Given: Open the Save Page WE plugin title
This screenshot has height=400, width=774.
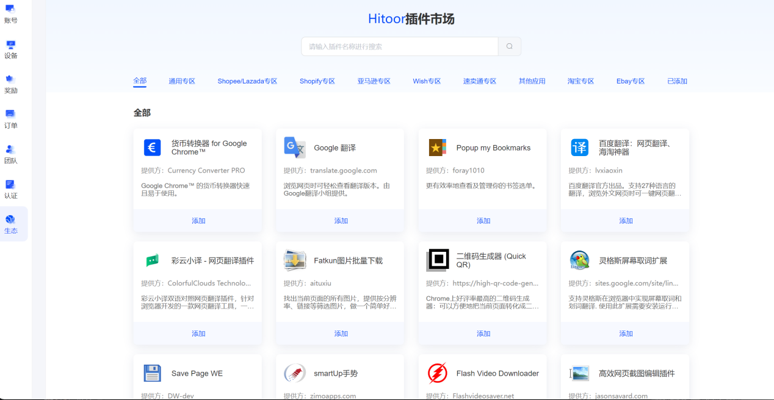Looking at the screenshot, I should (x=197, y=373).
